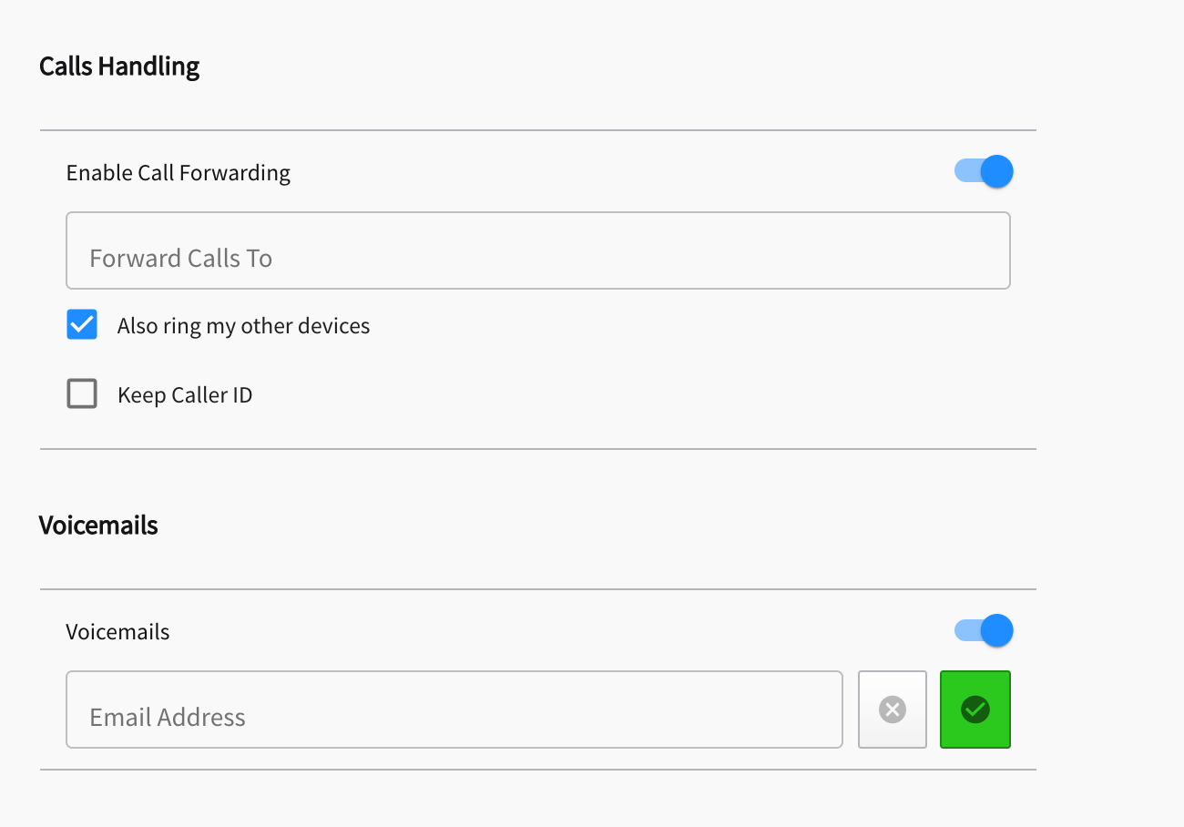Confirm email with green checkmark button

pos(975,710)
